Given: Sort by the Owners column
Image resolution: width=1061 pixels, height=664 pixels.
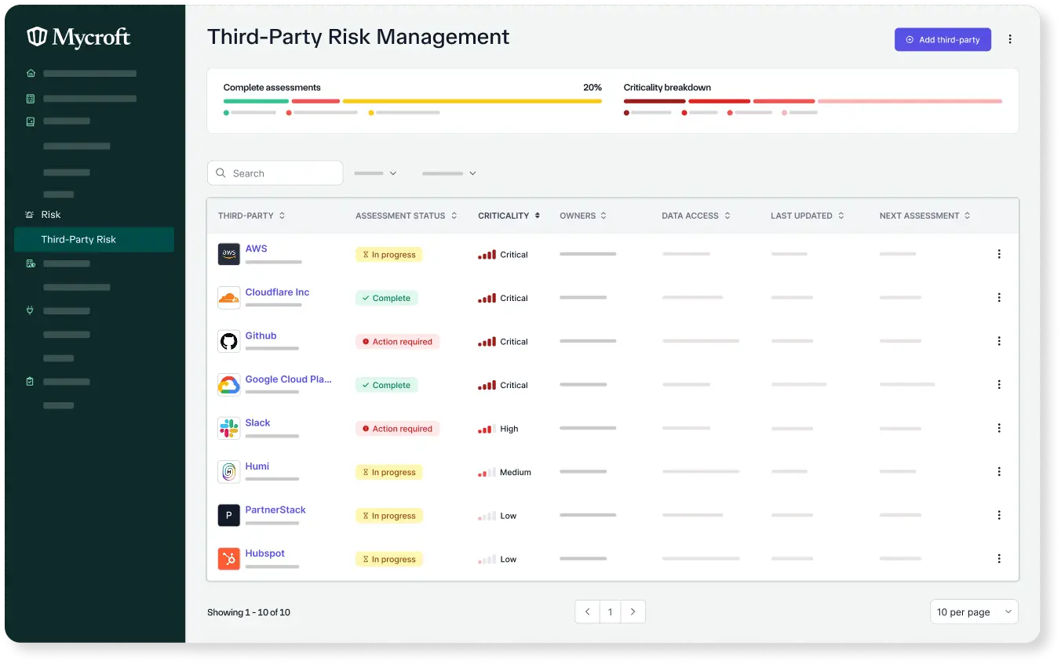Looking at the screenshot, I should point(583,216).
